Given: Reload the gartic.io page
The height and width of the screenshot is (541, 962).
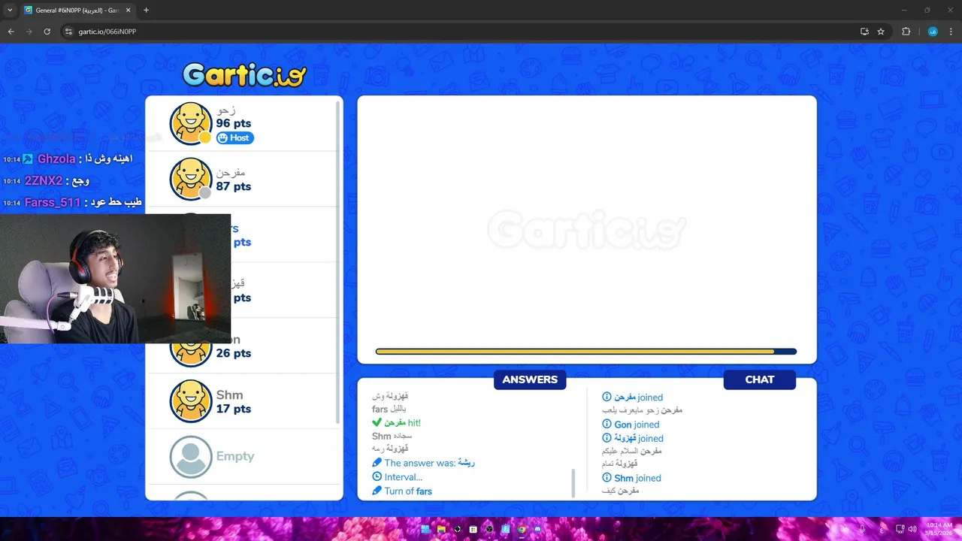Looking at the screenshot, I should [x=47, y=32].
